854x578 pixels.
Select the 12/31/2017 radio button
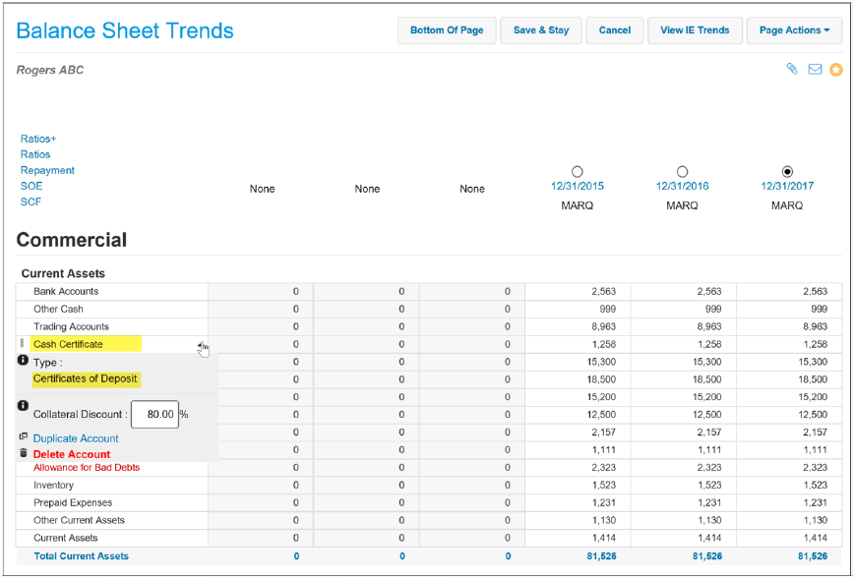787,171
